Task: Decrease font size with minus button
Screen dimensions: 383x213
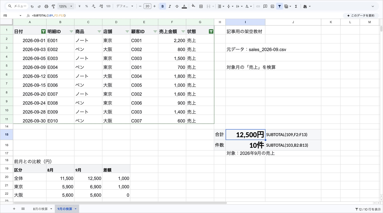Action: click(x=140, y=6)
